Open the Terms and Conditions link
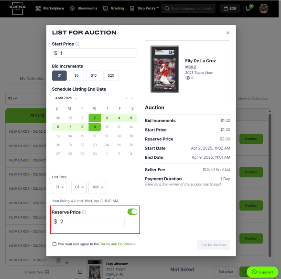This screenshot has height=279, width=281. click(x=118, y=244)
